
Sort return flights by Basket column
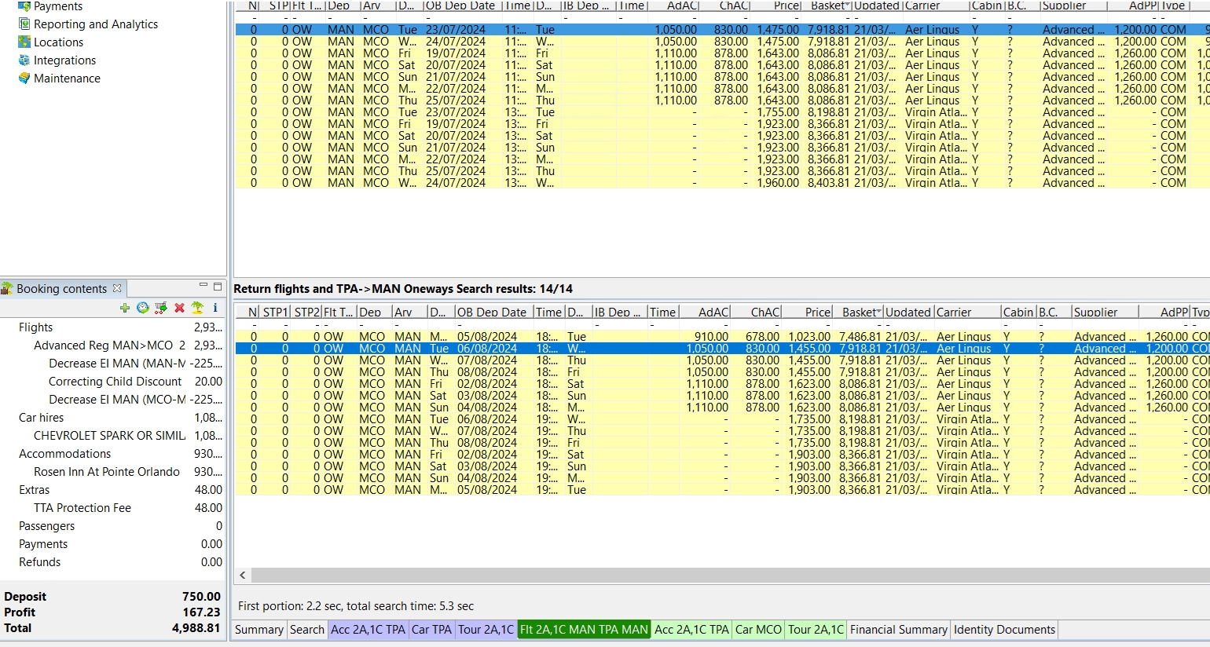pyautogui.click(x=860, y=313)
